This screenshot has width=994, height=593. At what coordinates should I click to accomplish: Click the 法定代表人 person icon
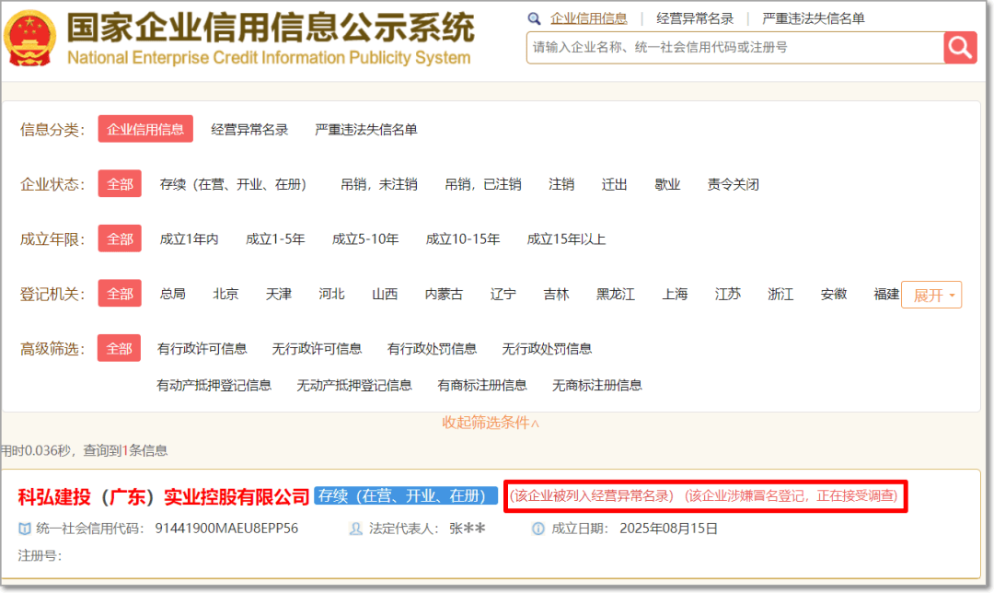[356, 529]
